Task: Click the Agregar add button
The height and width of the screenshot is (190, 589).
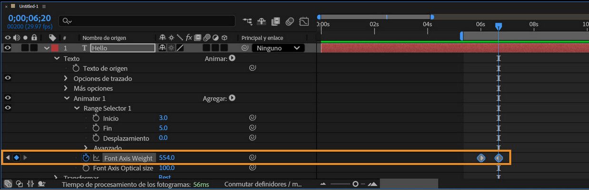Action: [232, 98]
